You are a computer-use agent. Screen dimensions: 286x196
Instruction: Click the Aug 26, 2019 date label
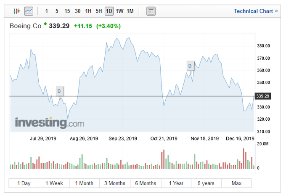84,138
